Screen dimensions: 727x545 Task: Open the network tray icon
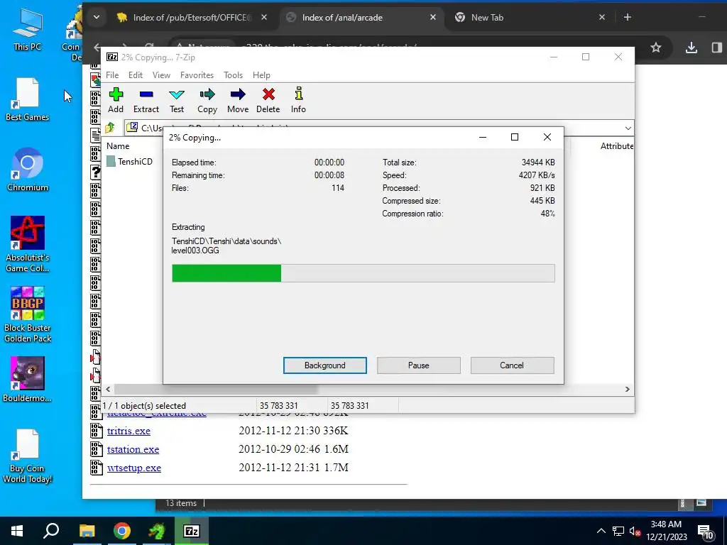[x=618, y=531]
